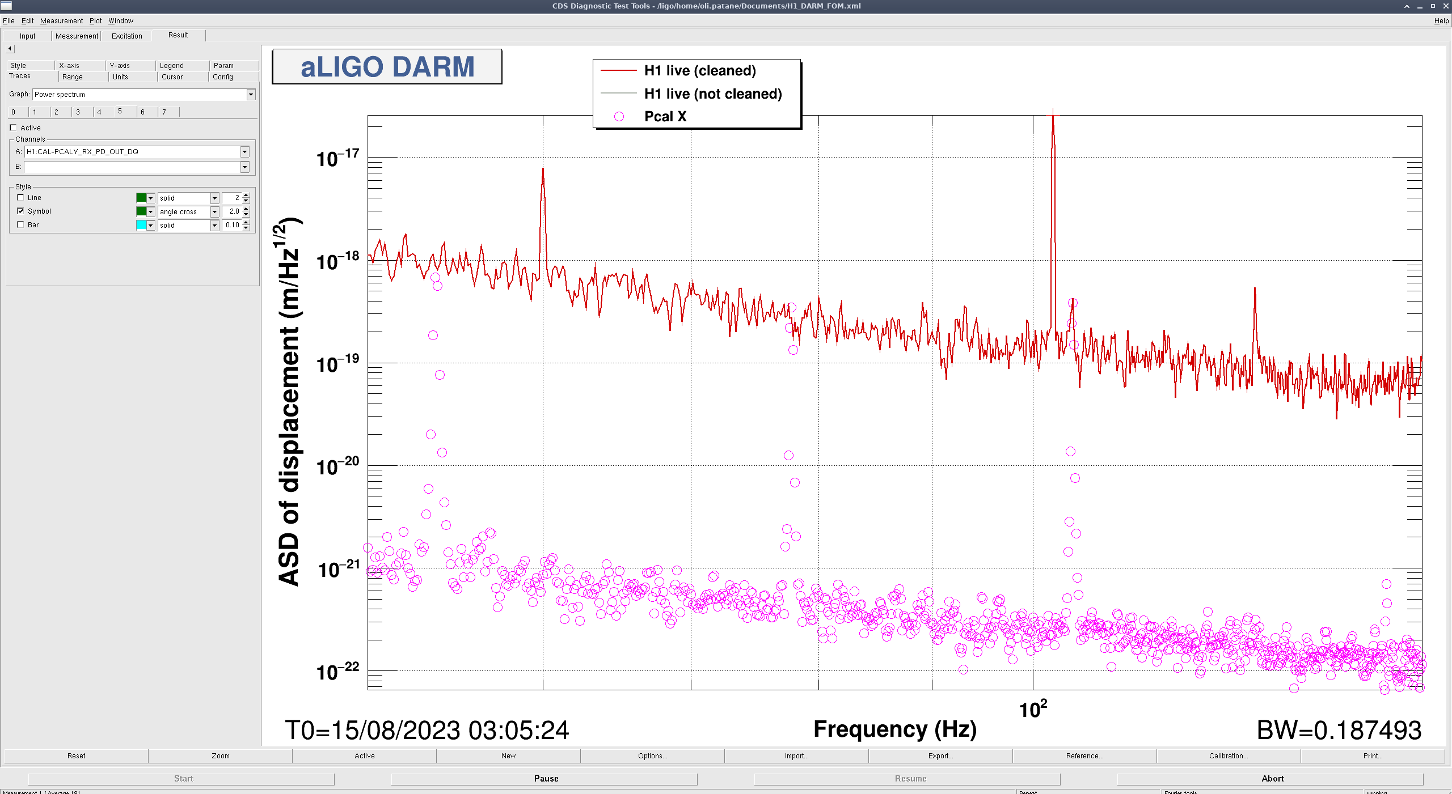Click the Symbol size value field
Image resolution: width=1452 pixels, height=794 pixels.
click(x=232, y=211)
